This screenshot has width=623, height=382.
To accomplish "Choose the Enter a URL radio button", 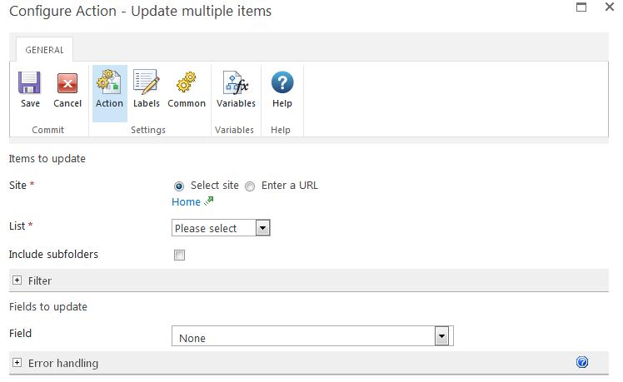I will [x=250, y=186].
